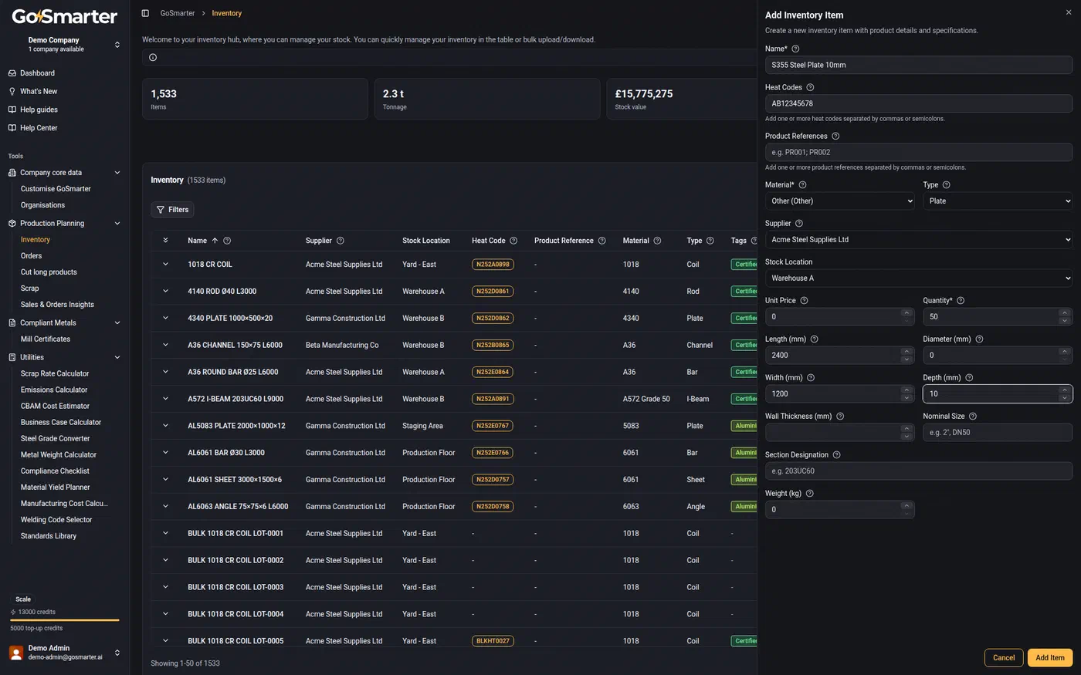1081x675 pixels.
Task: Click the Name input field
Action: (x=919, y=65)
